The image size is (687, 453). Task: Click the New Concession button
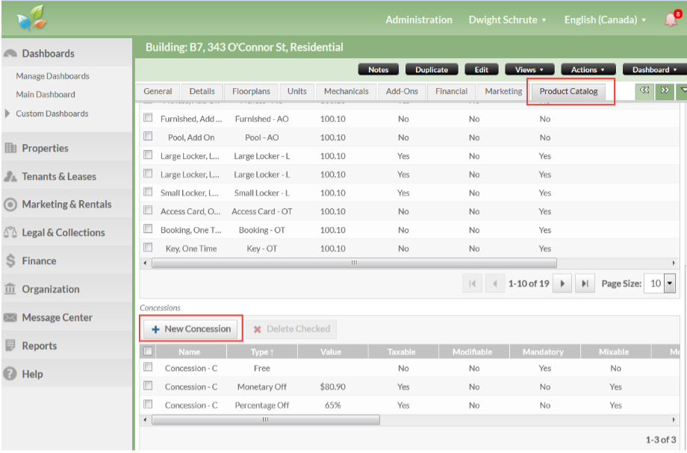coord(190,329)
